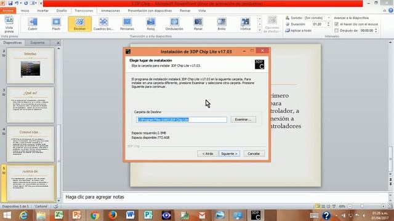Open Opciones de efectos dropdown
Image resolution: width=394 pixels, height=221 pixels.
click(272, 25)
